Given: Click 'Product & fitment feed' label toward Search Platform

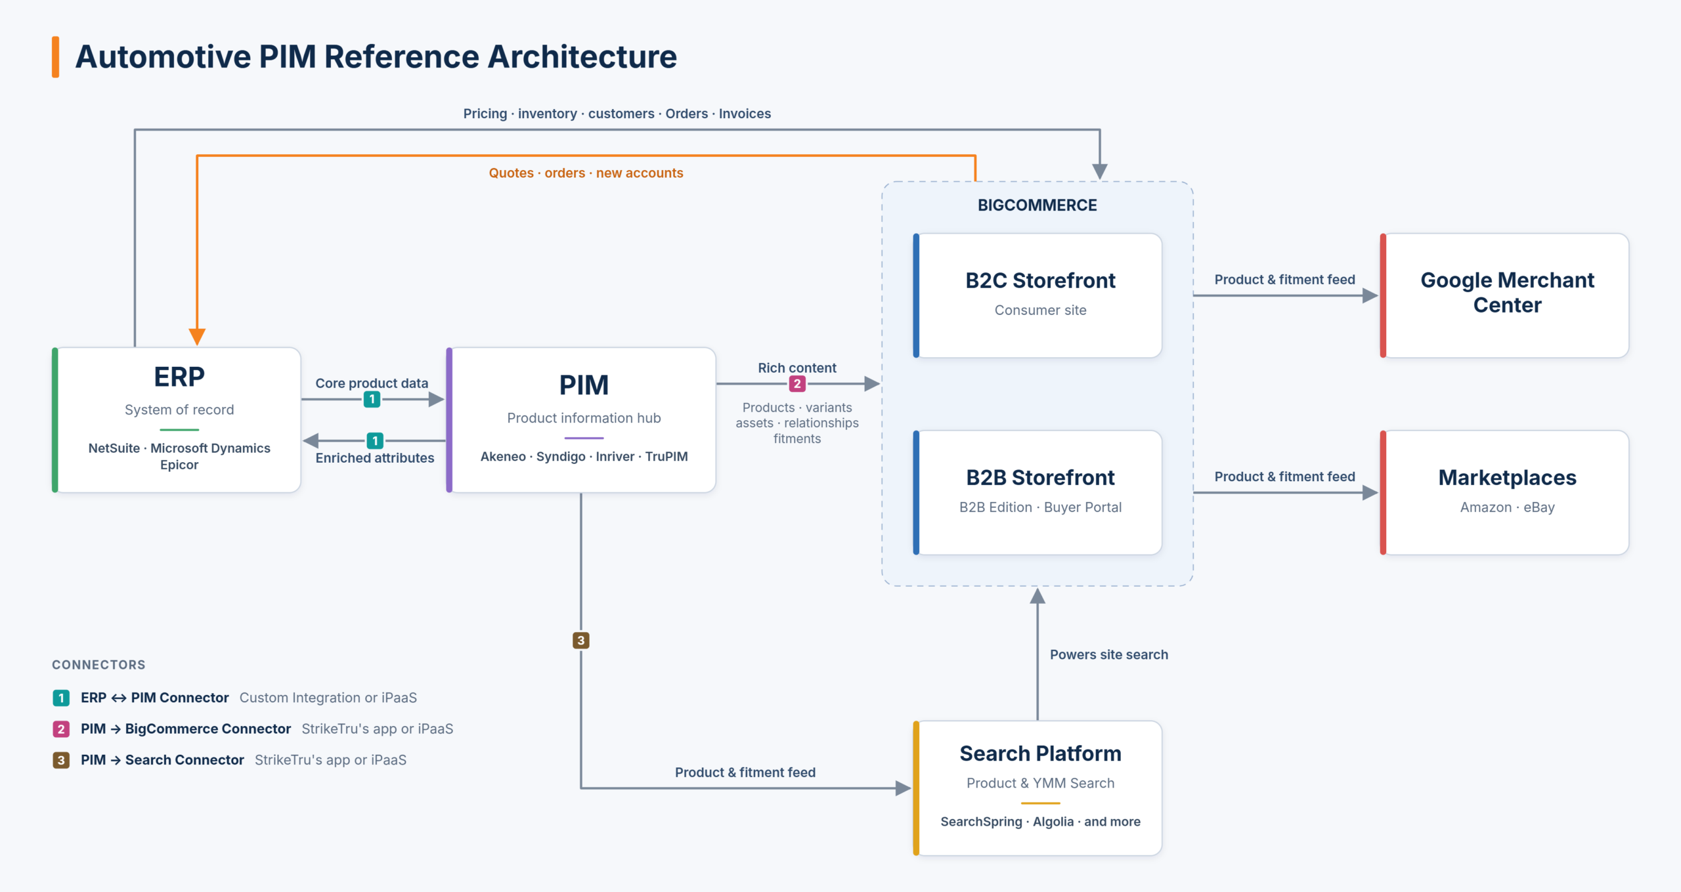Looking at the screenshot, I should 745,773.
